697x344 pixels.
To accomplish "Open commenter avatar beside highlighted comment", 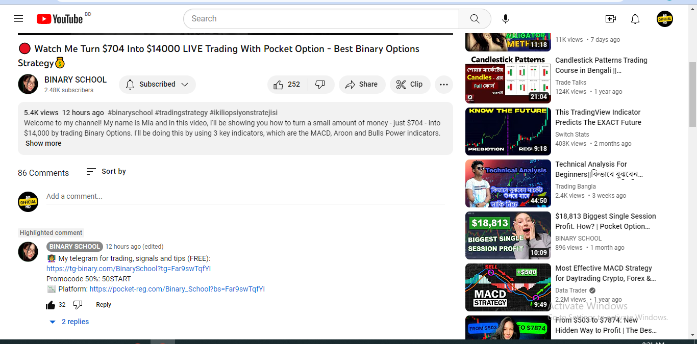I will tap(28, 252).
